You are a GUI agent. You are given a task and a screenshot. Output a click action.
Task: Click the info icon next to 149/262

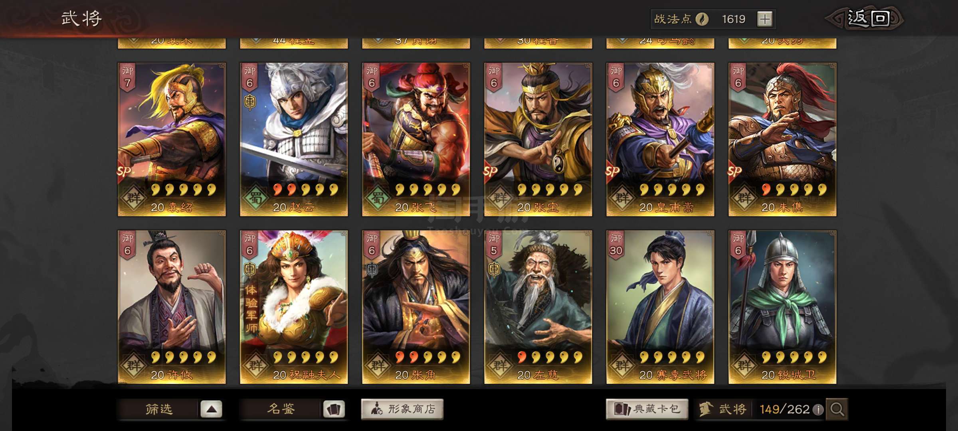[818, 409]
